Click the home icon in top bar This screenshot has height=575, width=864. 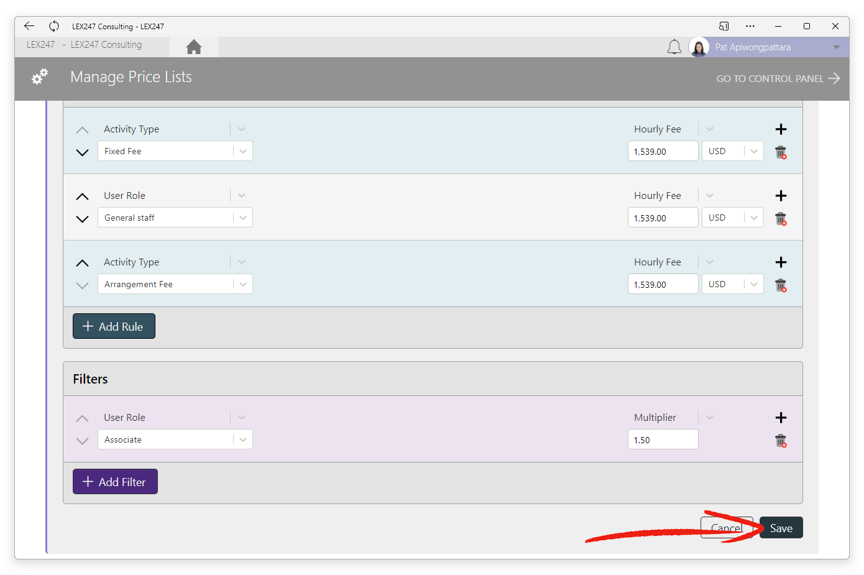coord(194,47)
